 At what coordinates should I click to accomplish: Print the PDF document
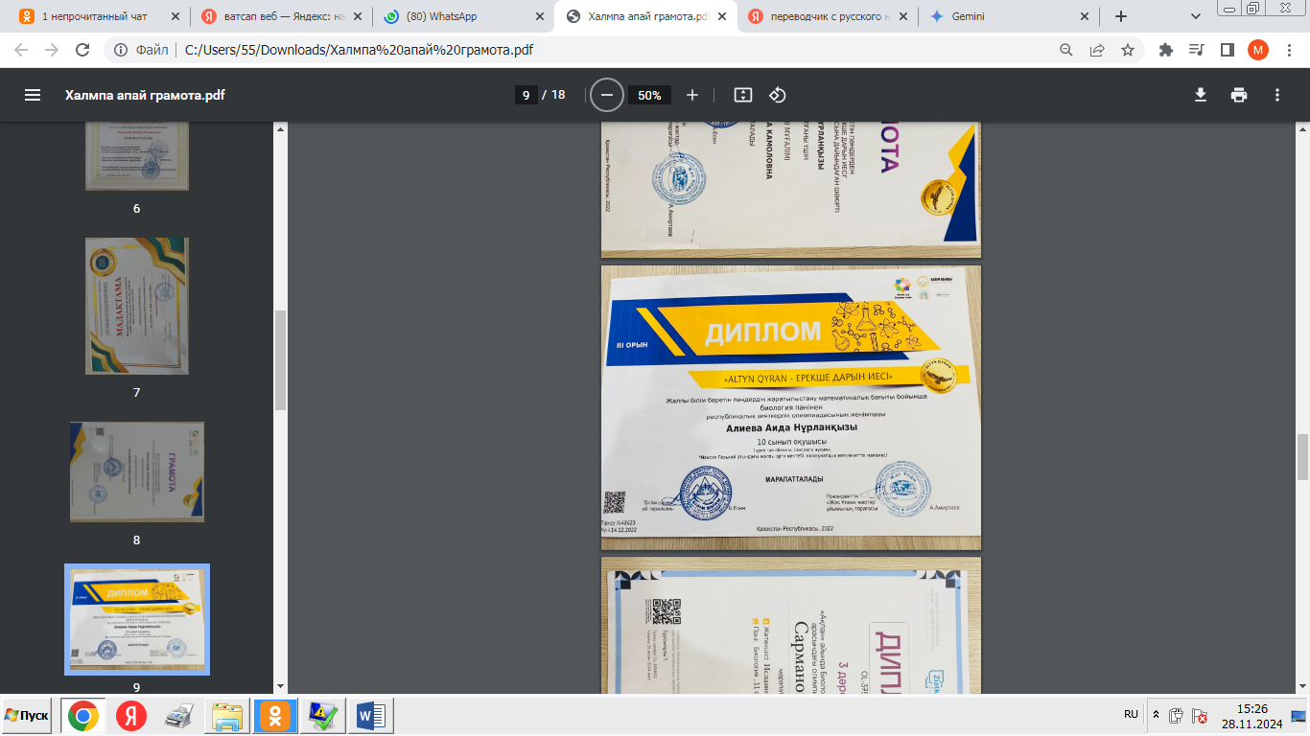coord(1239,95)
